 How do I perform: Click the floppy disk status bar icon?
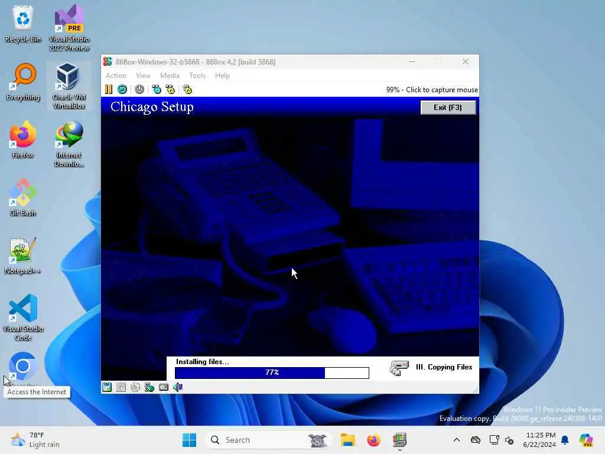tap(107, 387)
